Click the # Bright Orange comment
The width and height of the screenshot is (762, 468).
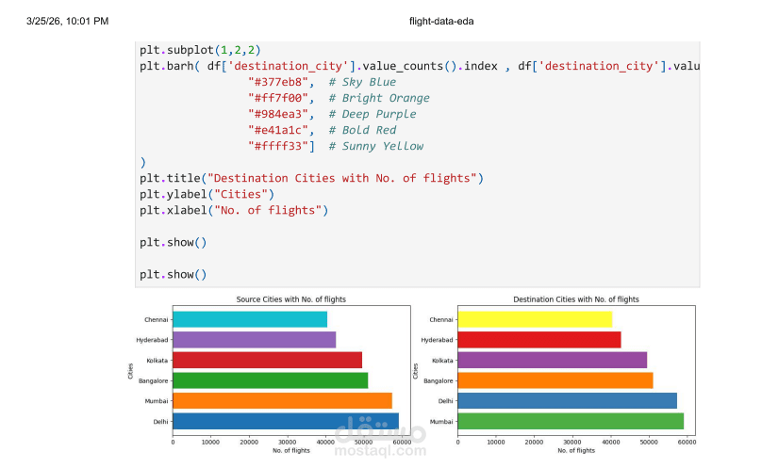pyautogui.click(x=379, y=98)
